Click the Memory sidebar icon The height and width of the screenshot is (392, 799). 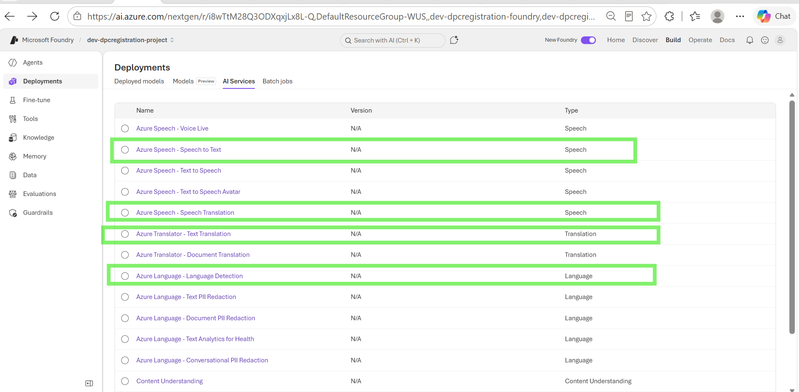[13, 156]
